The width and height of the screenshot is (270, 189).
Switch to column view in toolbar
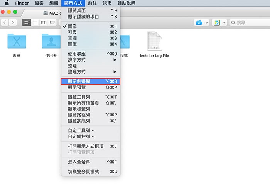point(44,23)
